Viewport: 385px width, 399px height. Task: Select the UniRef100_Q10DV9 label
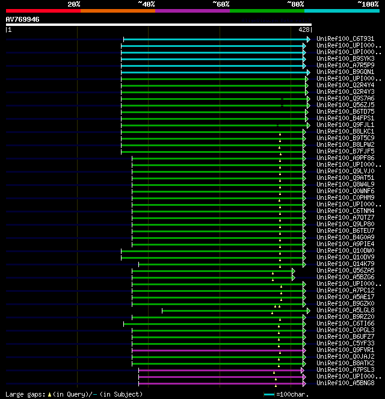click(x=345, y=257)
